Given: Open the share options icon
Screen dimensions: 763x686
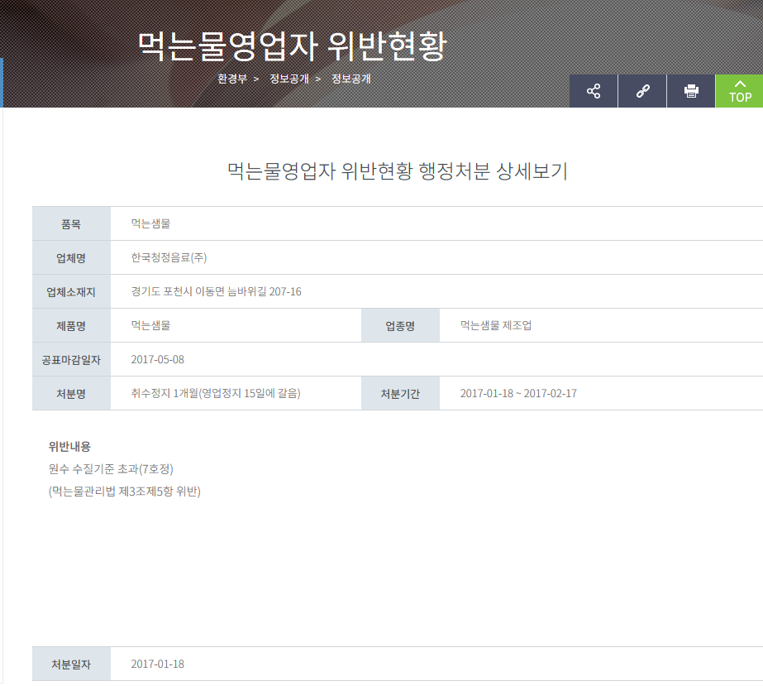Looking at the screenshot, I should click(593, 91).
